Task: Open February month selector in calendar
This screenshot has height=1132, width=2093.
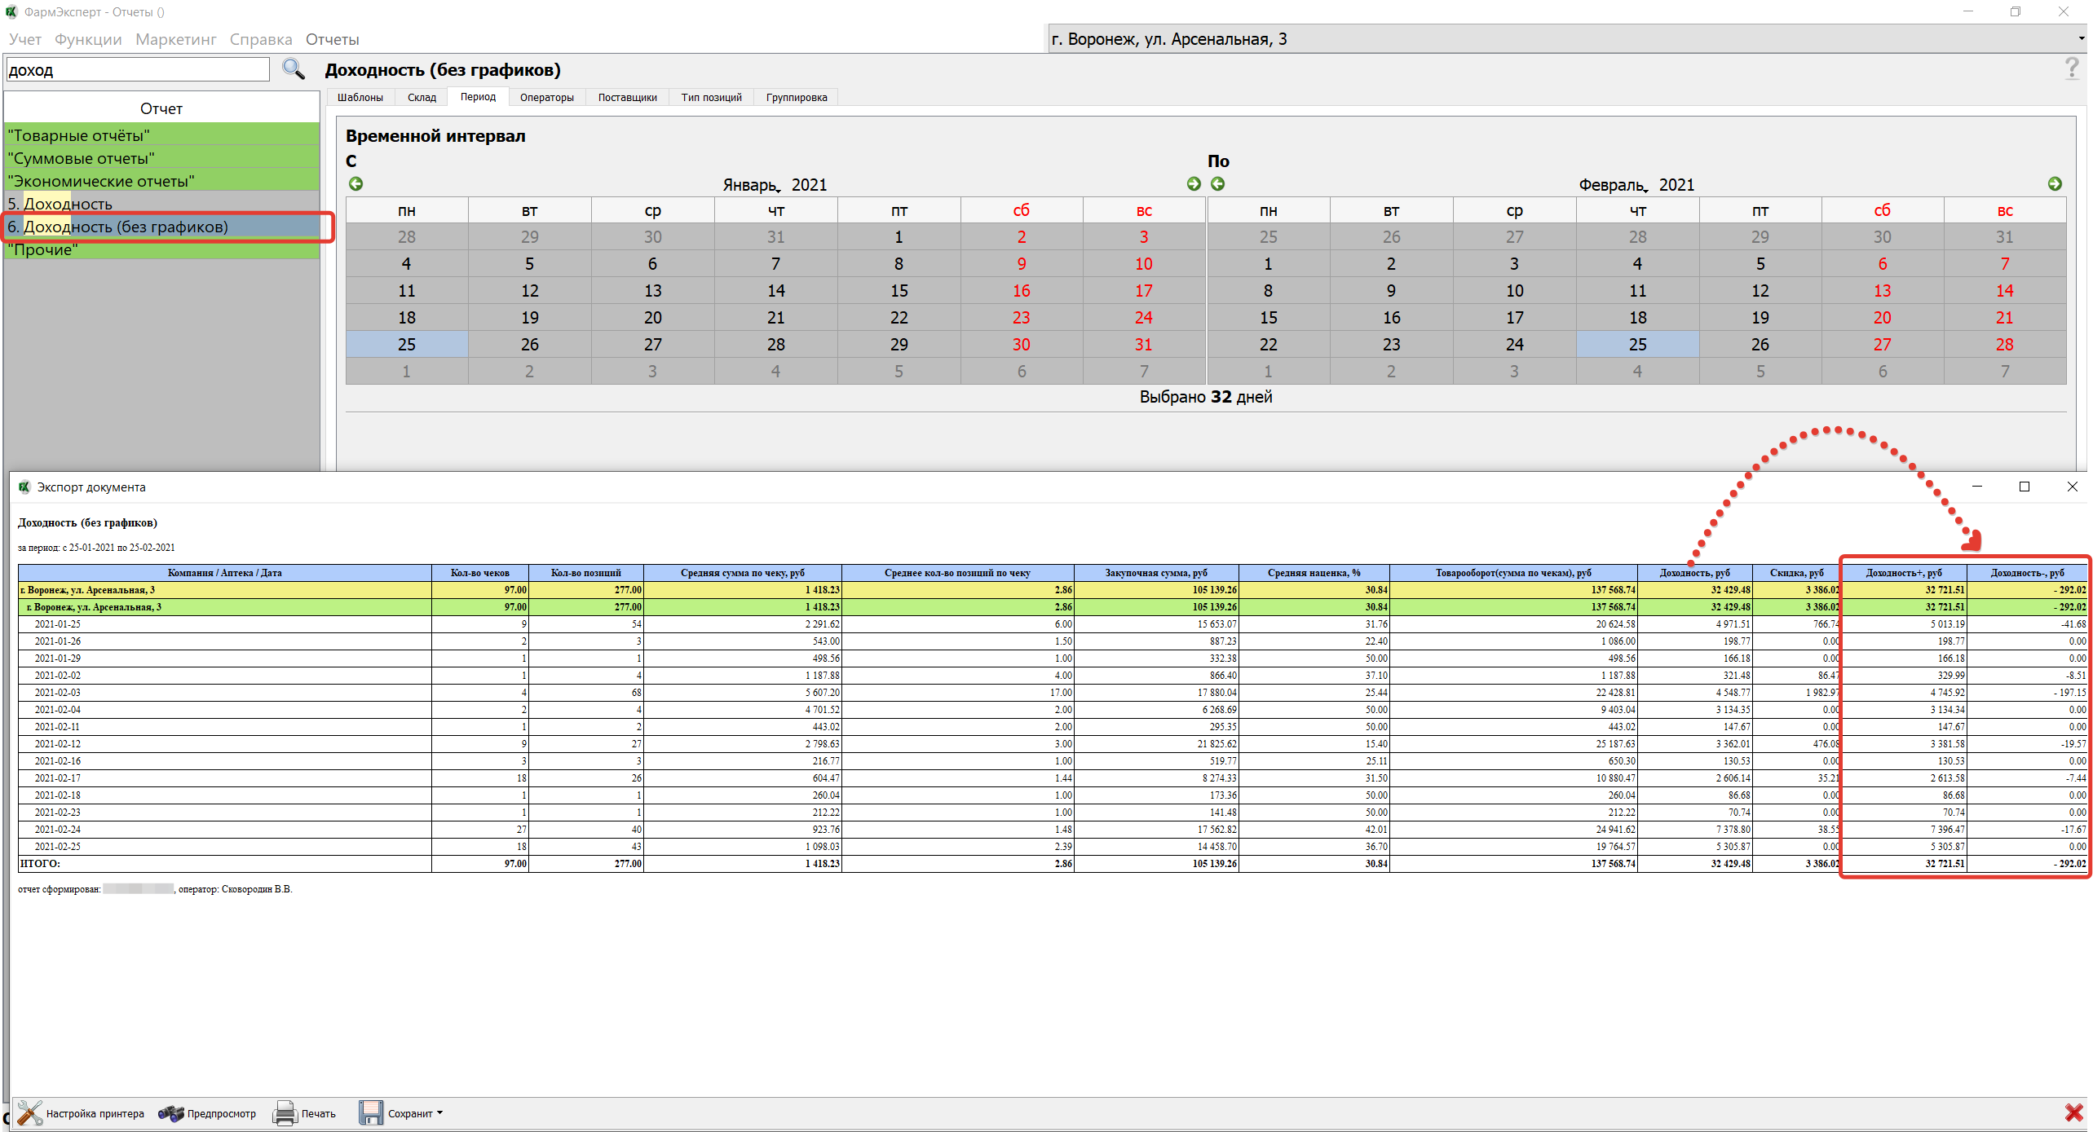Action: (1613, 185)
